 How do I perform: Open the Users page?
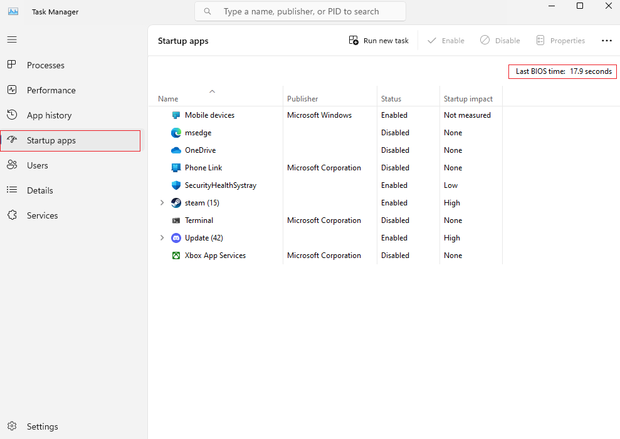(72, 165)
